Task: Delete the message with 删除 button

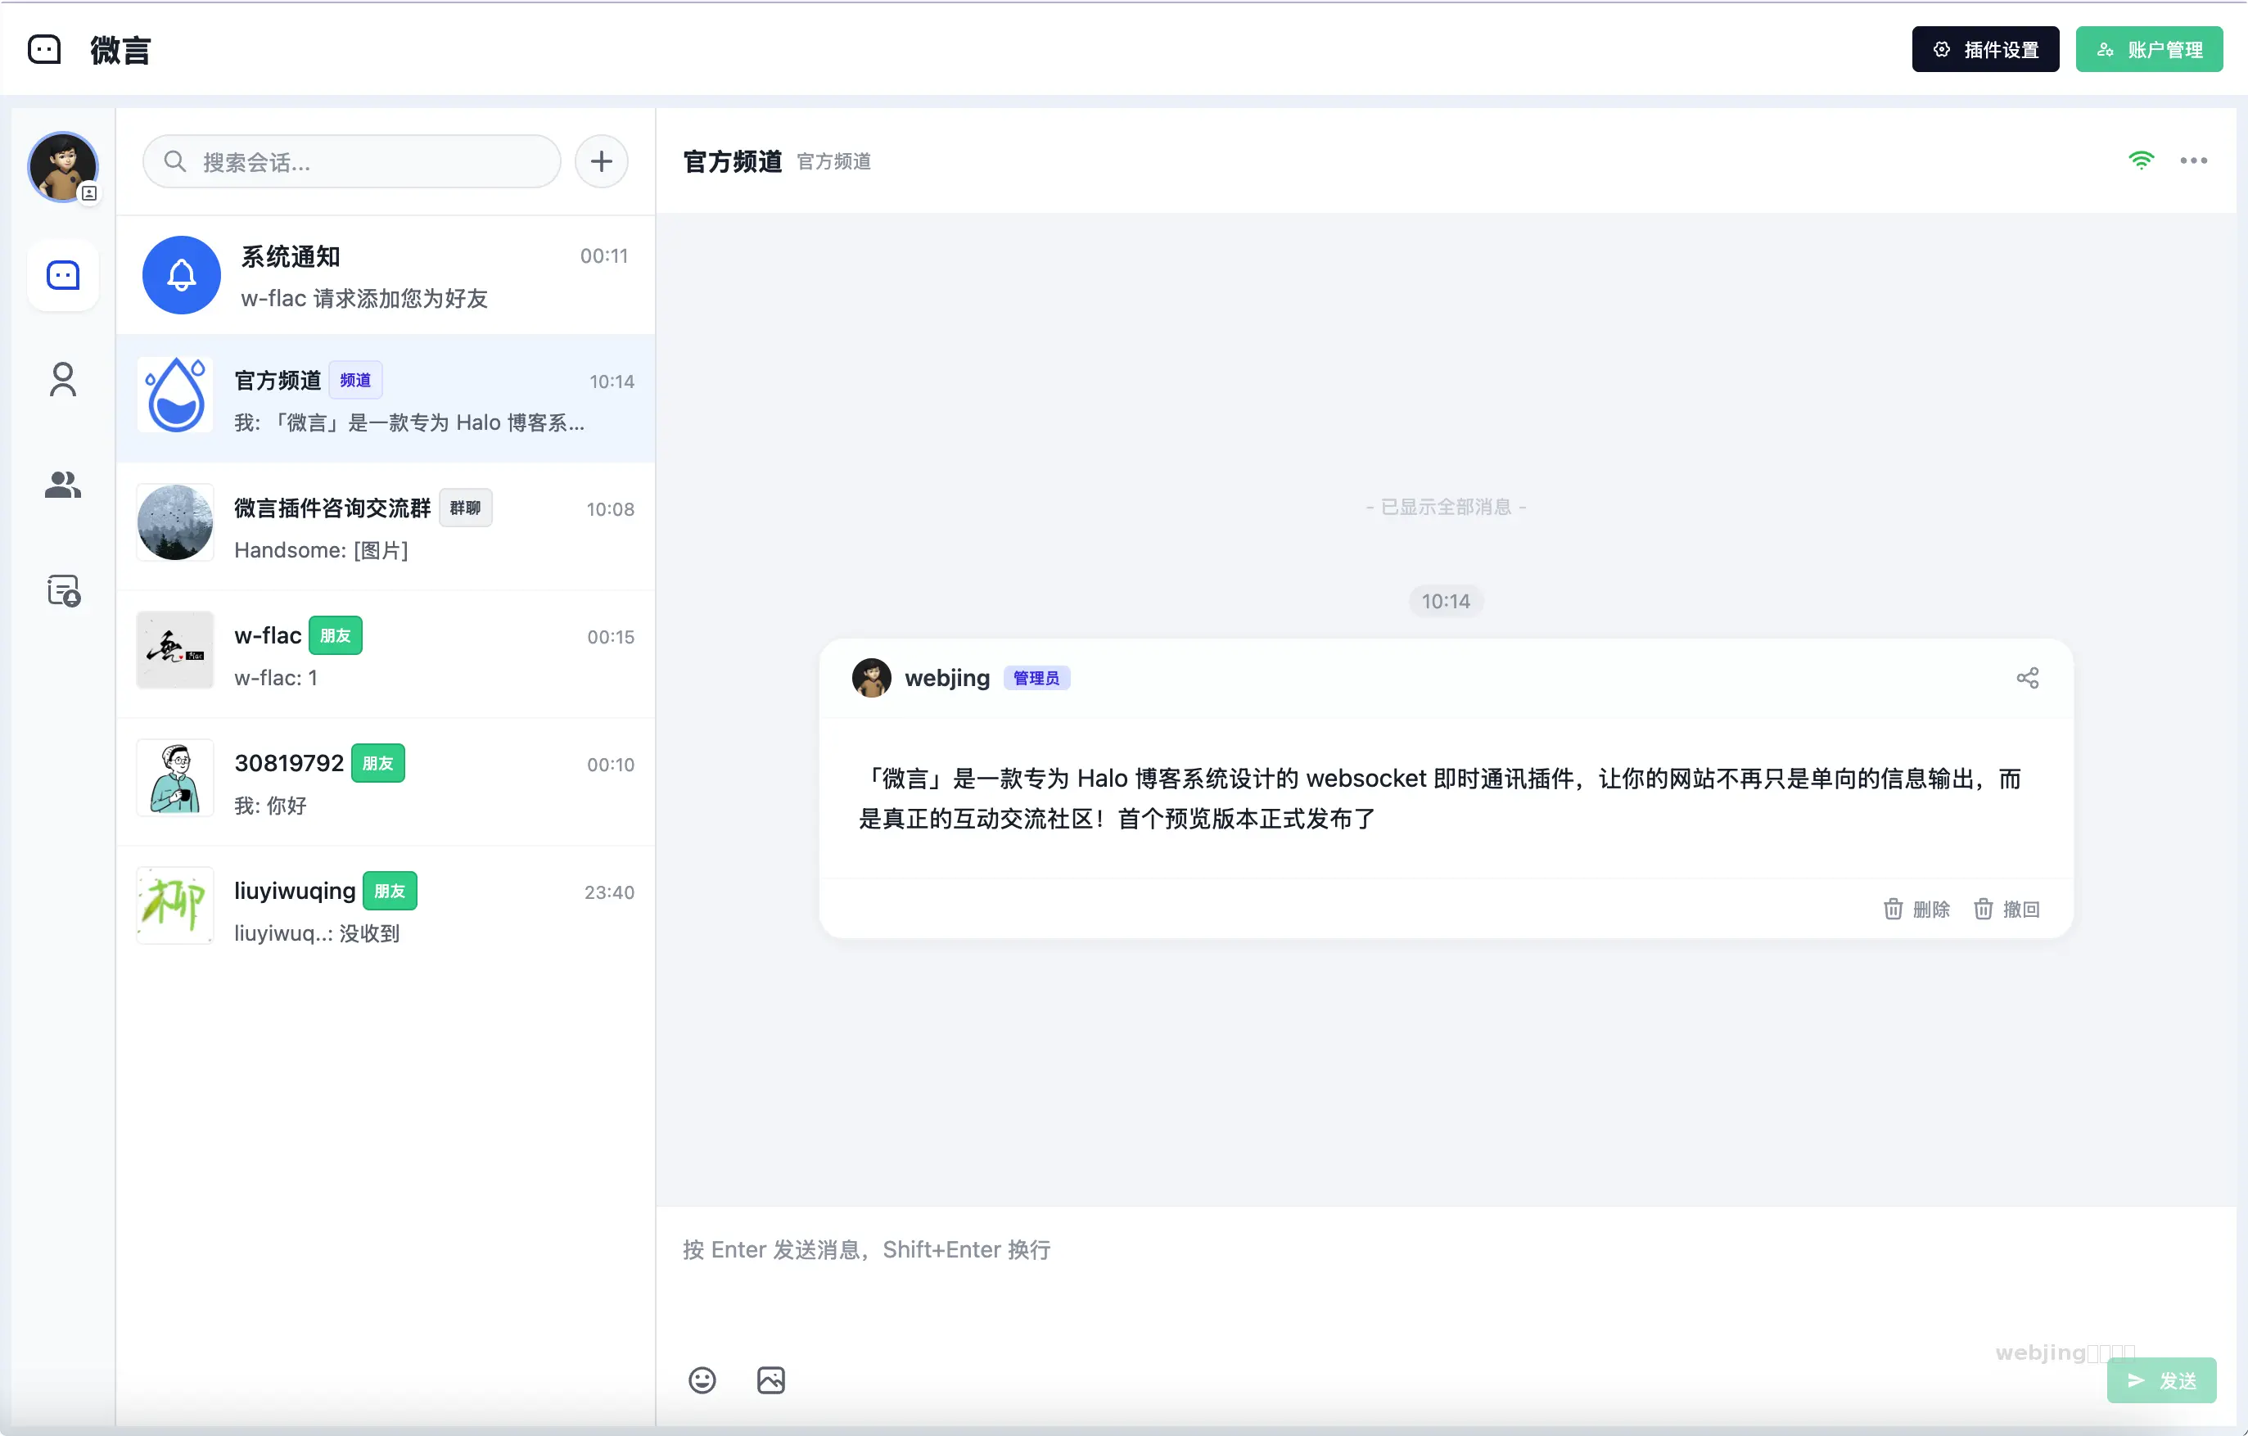Action: tap(1916, 909)
